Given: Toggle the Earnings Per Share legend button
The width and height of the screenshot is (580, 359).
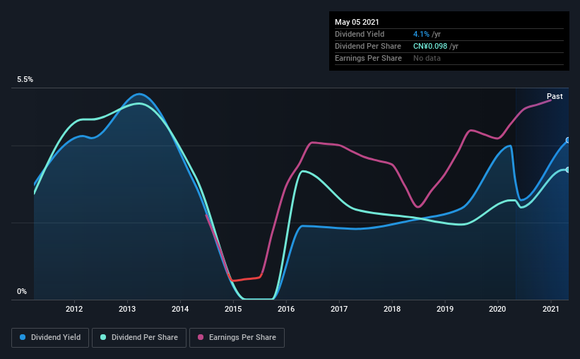Looking at the screenshot, I should click(237, 338).
